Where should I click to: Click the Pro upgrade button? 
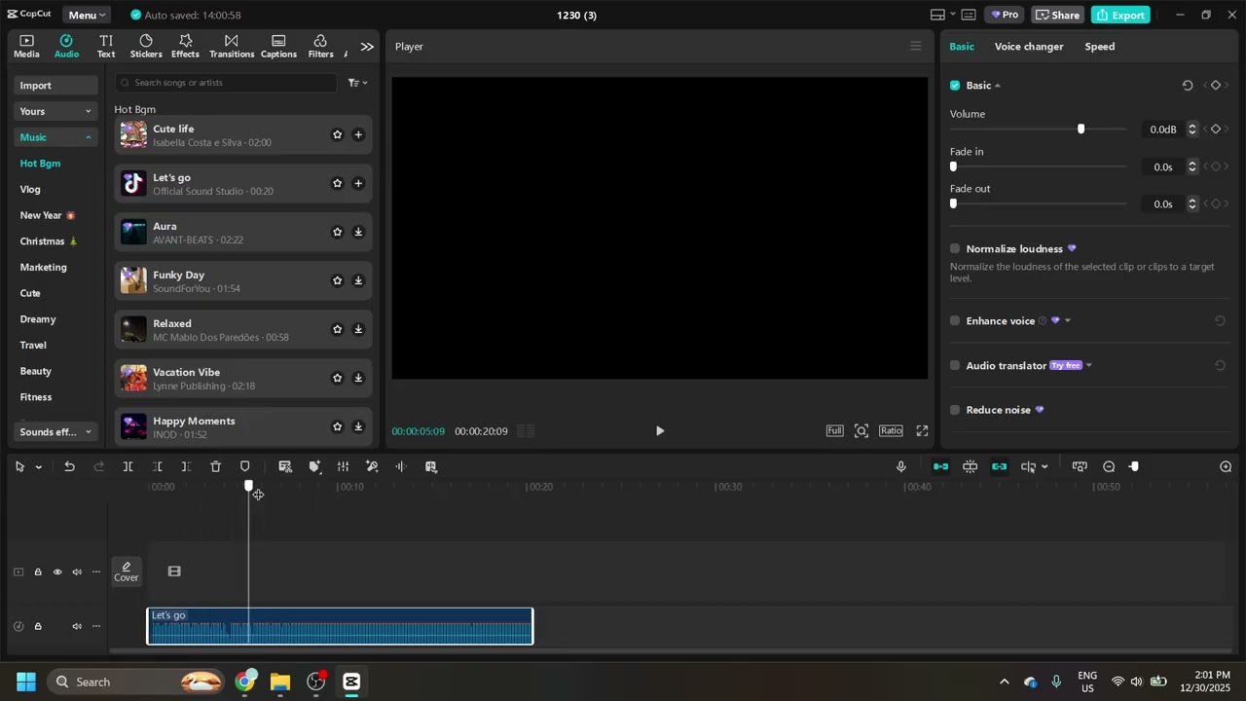tap(1005, 15)
